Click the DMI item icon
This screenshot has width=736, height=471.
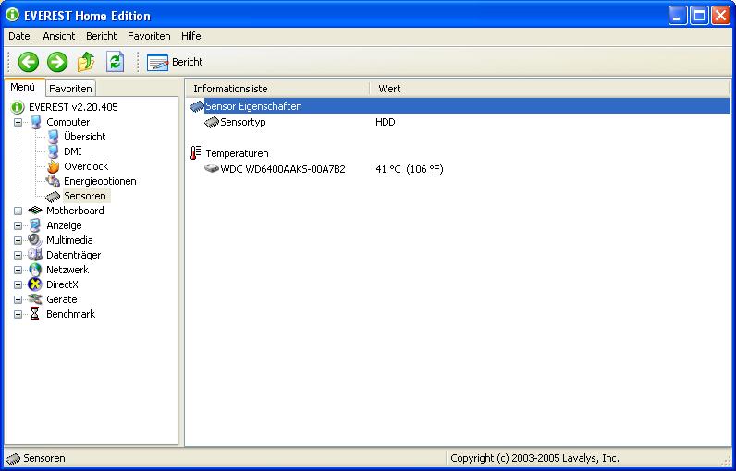(53, 151)
